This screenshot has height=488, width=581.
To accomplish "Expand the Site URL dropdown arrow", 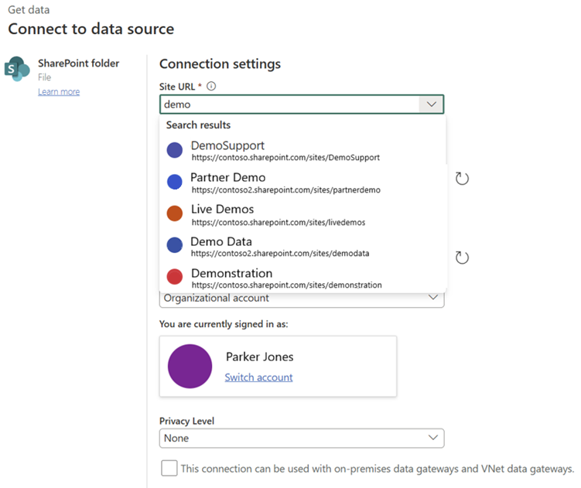I will coord(429,104).
